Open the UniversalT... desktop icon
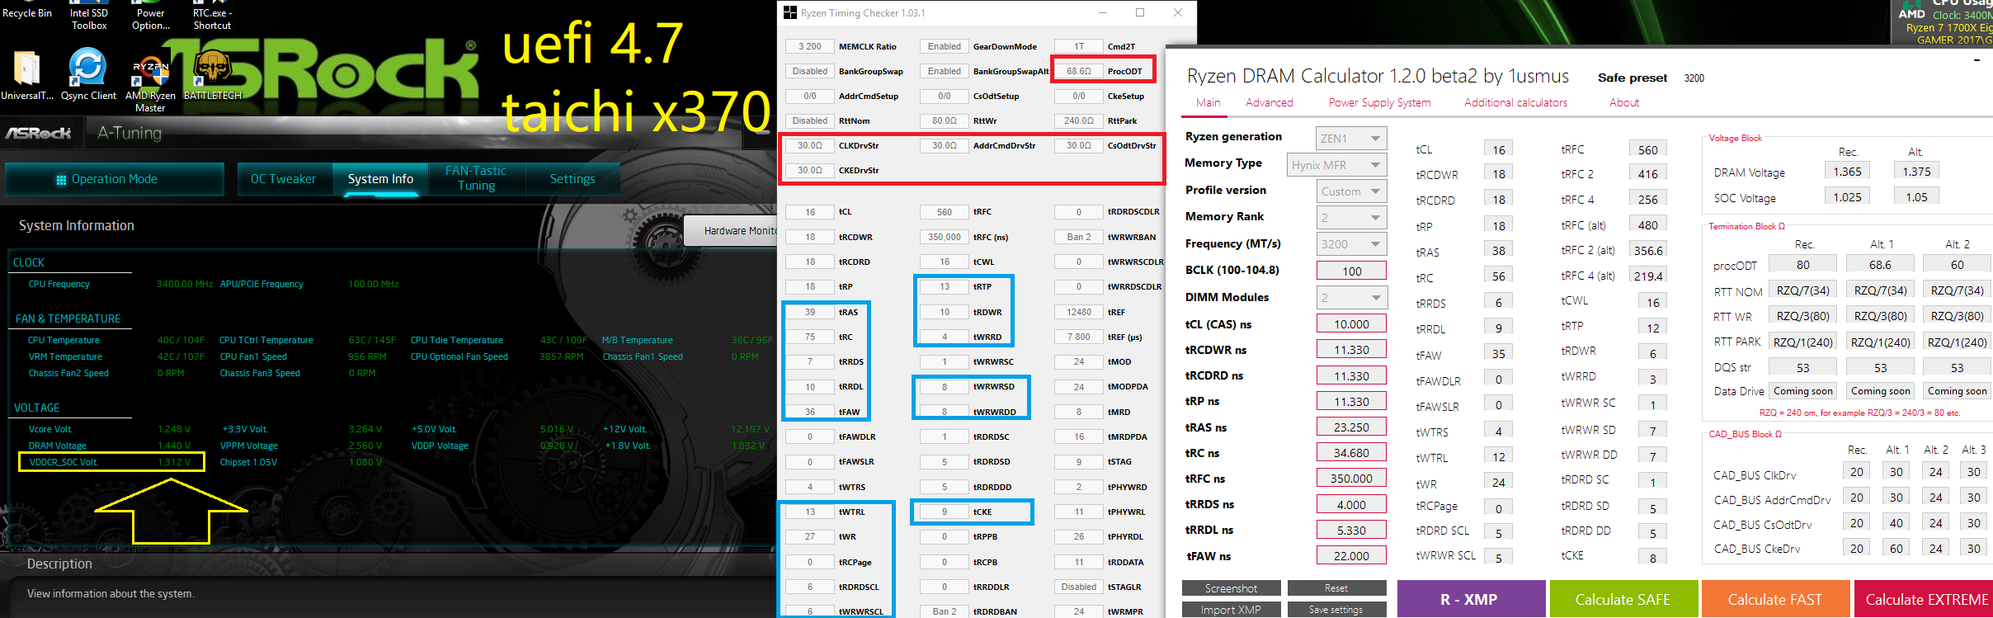This screenshot has width=1993, height=618. (x=27, y=74)
